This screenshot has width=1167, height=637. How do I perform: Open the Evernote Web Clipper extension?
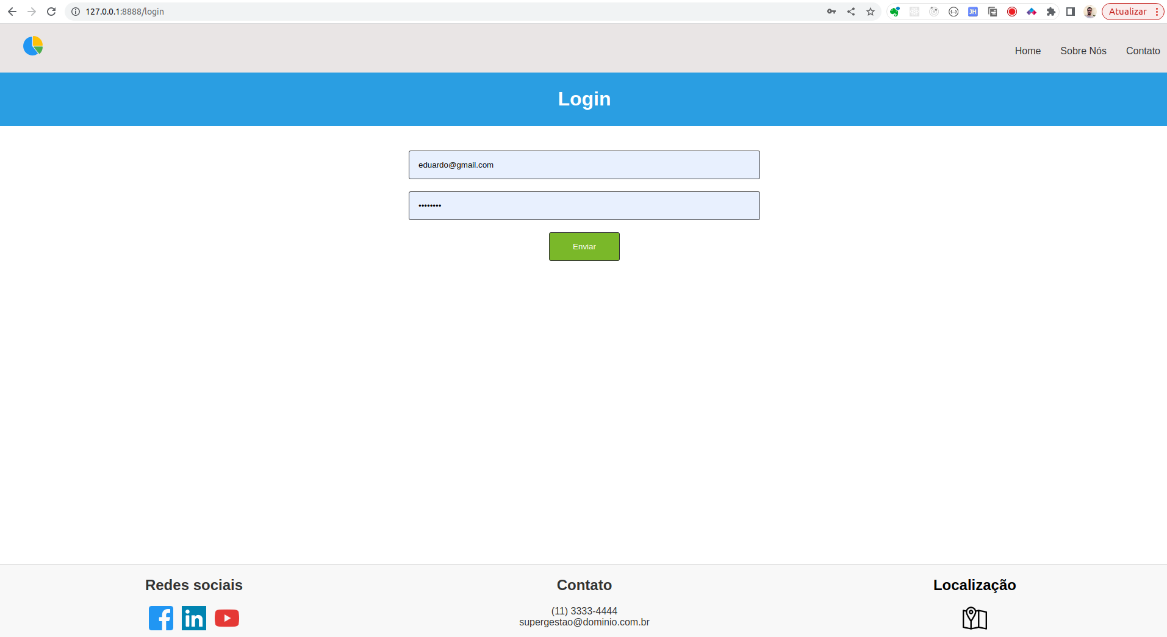(895, 11)
